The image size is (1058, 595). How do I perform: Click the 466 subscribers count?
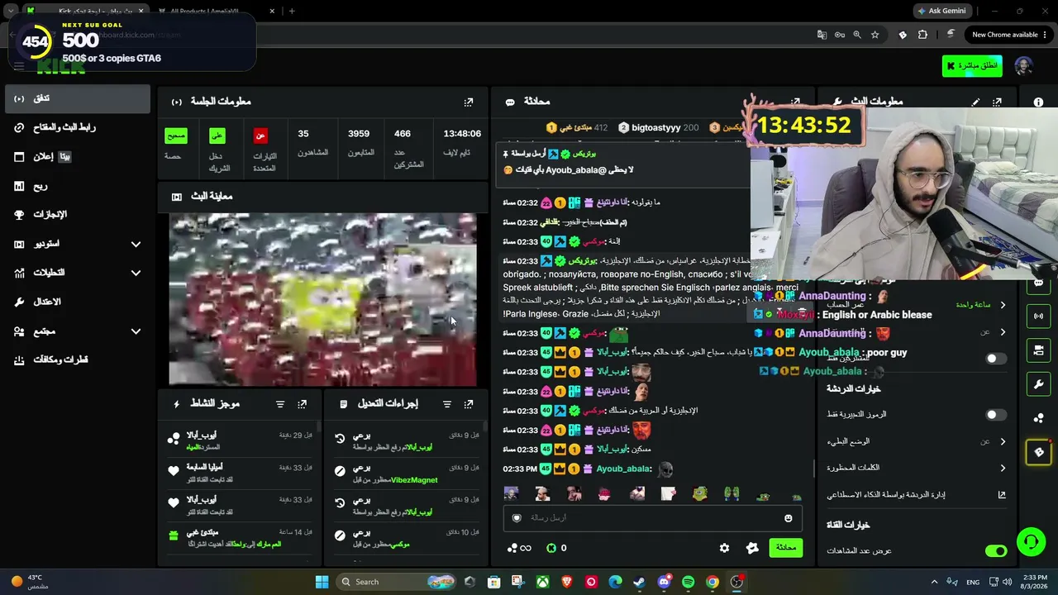click(403, 134)
